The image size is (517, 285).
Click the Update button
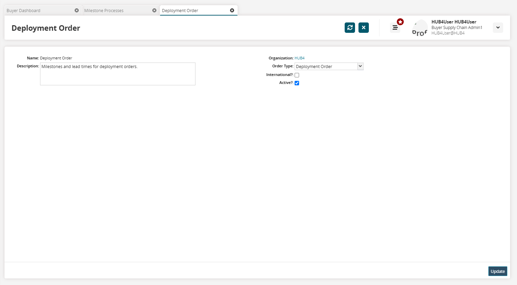pyautogui.click(x=498, y=271)
